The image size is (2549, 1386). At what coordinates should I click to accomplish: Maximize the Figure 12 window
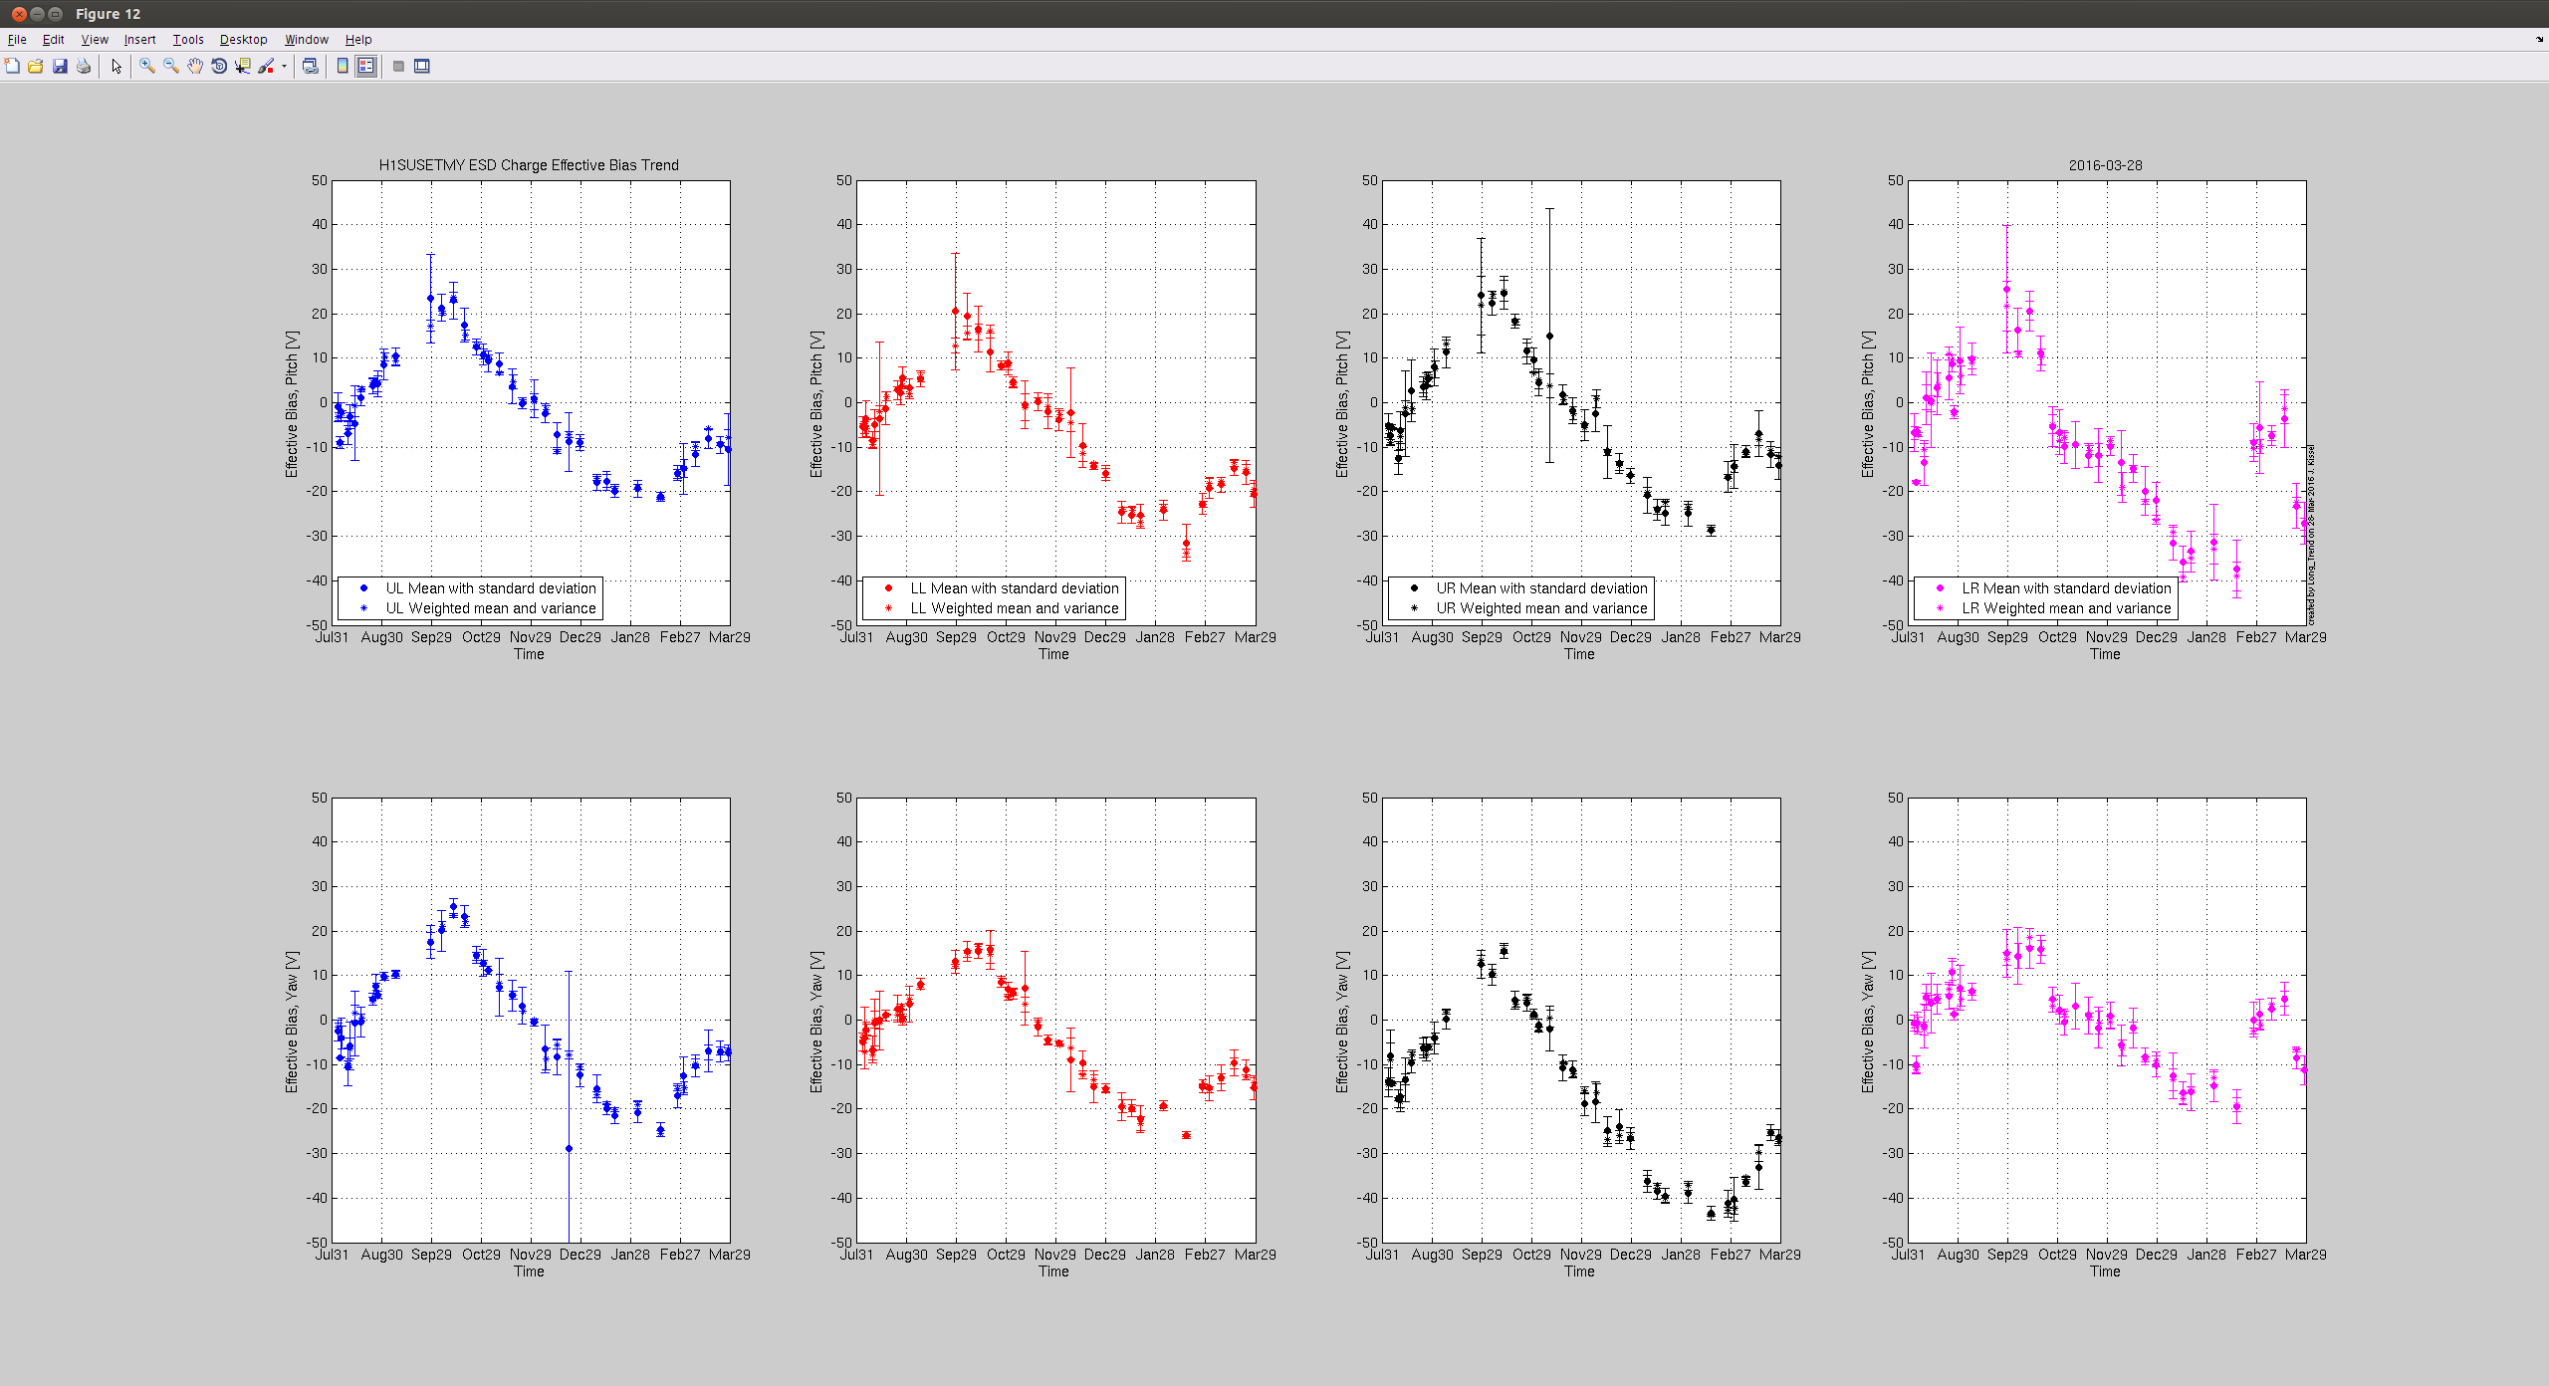tap(55, 14)
